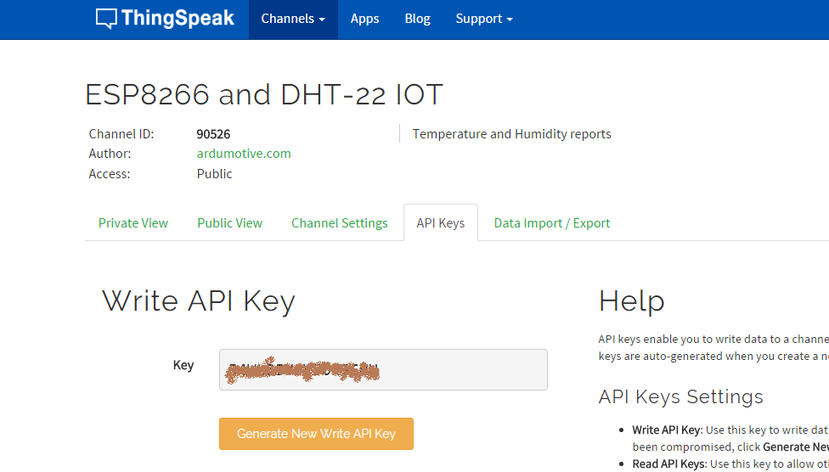Viewport: 829px width, 472px height.
Task: Click the ThingSpeak logo
Action: (165, 19)
